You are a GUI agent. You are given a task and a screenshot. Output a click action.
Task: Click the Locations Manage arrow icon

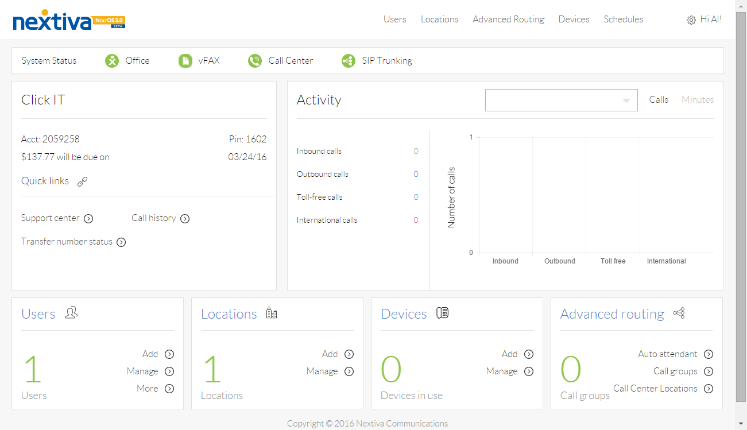[x=349, y=371]
